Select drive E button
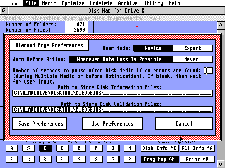Image resolution: width=225 pixels, height=168 pixels. coord(79,148)
